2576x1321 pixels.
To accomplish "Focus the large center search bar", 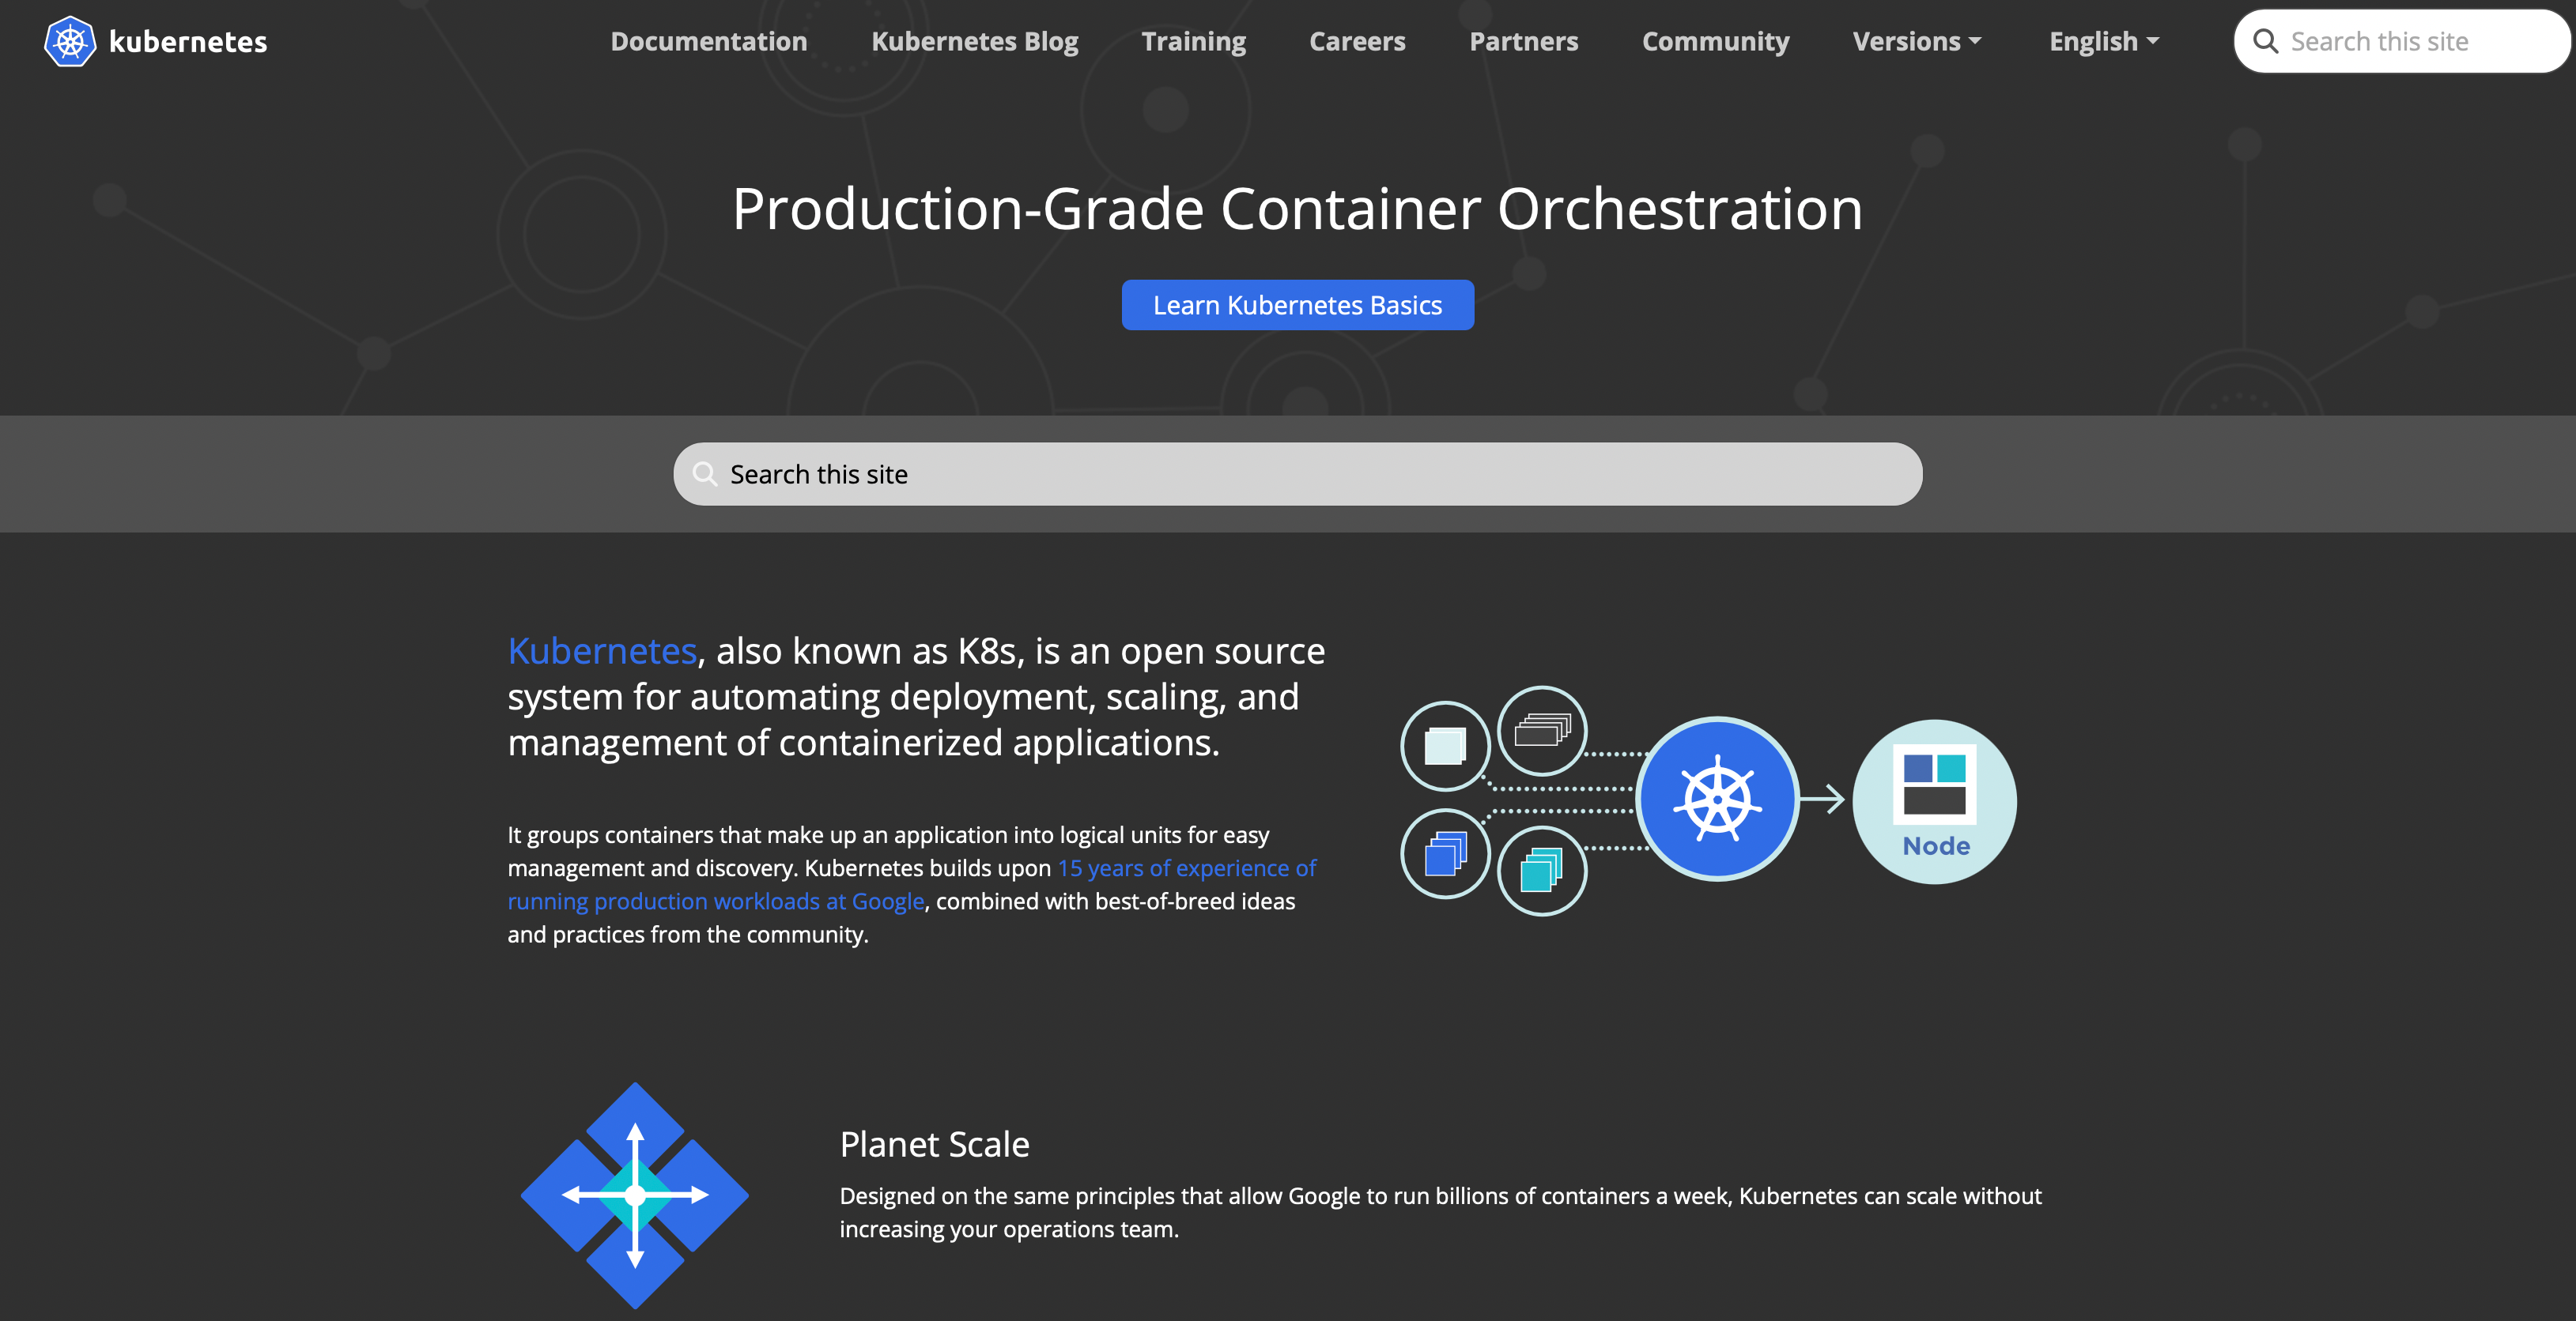I will pos(1297,473).
